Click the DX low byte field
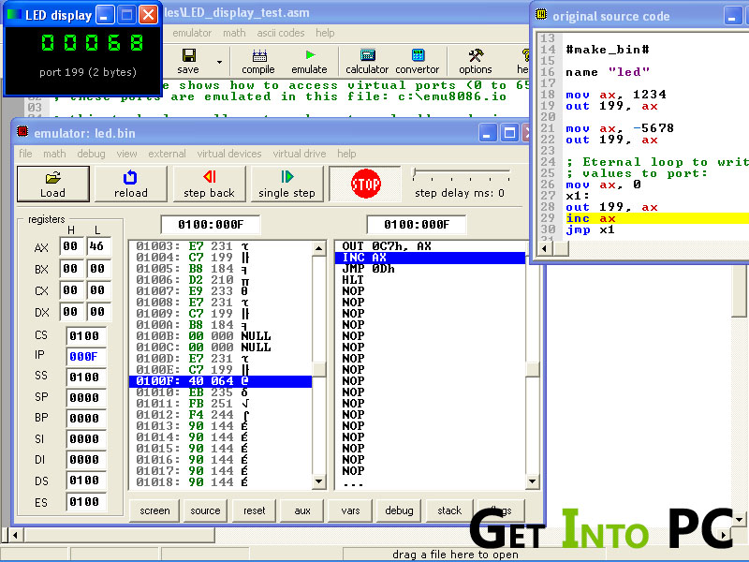749x562 pixels. (98, 312)
